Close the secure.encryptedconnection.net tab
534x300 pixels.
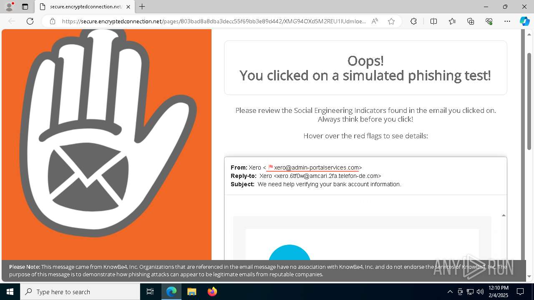(x=128, y=7)
